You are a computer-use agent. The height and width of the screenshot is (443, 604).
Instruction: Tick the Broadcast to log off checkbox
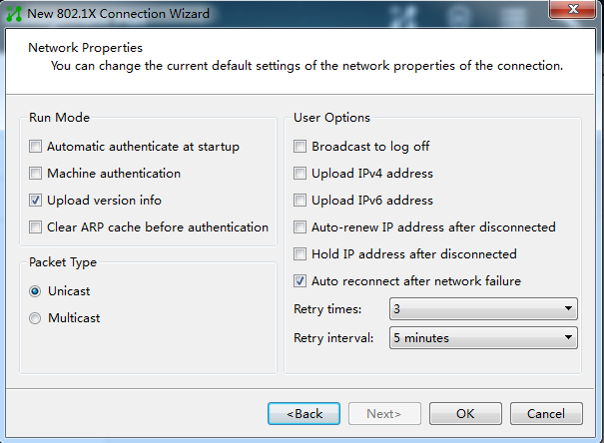300,147
